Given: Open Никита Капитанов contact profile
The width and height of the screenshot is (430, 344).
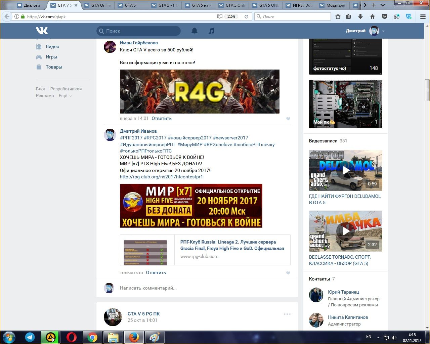Looking at the screenshot, I should click(348, 317).
